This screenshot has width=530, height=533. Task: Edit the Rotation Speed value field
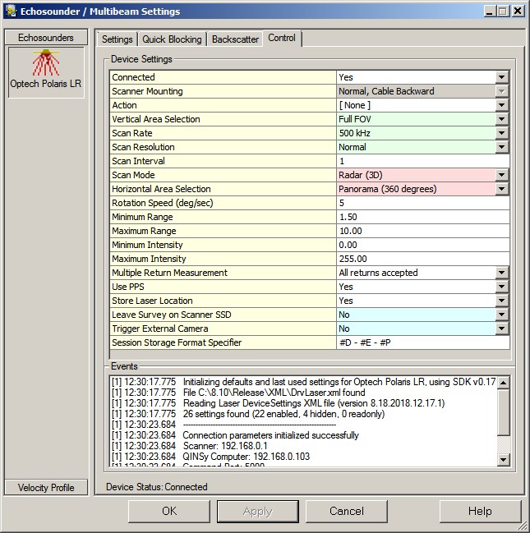[423, 203]
